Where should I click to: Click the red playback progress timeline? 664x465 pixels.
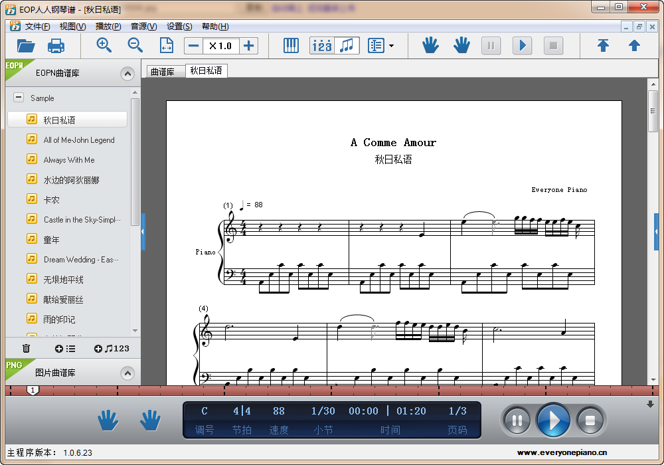331,391
